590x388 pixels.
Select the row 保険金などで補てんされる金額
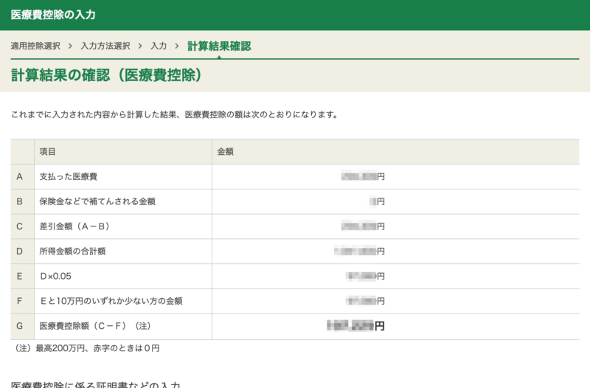[294, 201]
